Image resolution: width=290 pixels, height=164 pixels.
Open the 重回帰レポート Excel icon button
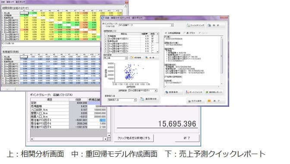[214, 92]
